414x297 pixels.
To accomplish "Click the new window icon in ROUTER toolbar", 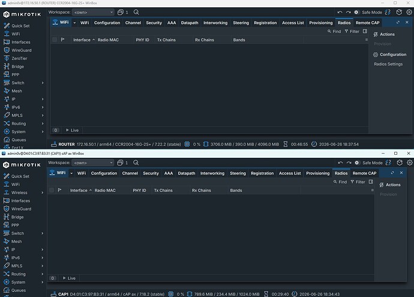I will click(x=121, y=12).
